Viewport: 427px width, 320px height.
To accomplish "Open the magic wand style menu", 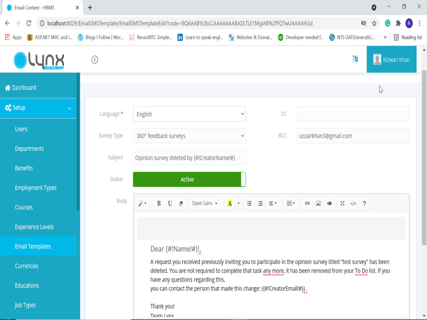I will click(x=143, y=203).
